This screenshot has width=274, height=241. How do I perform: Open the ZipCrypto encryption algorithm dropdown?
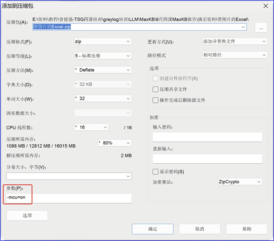240,182
